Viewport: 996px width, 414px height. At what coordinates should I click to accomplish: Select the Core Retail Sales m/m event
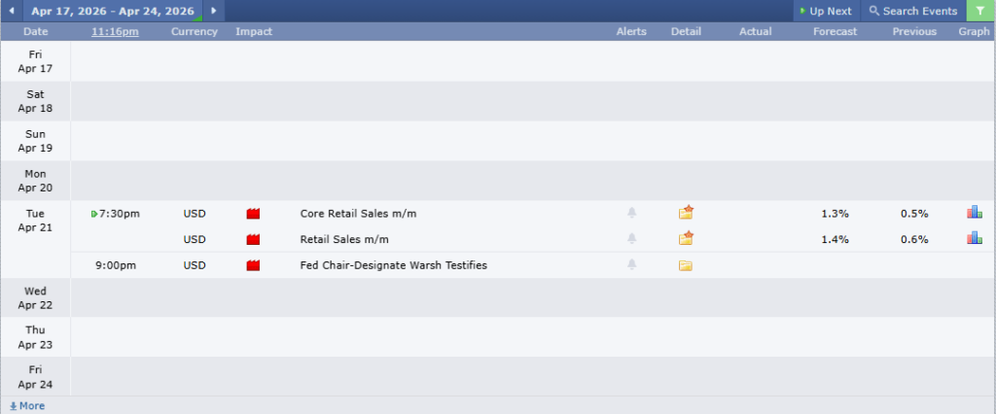tap(358, 214)
